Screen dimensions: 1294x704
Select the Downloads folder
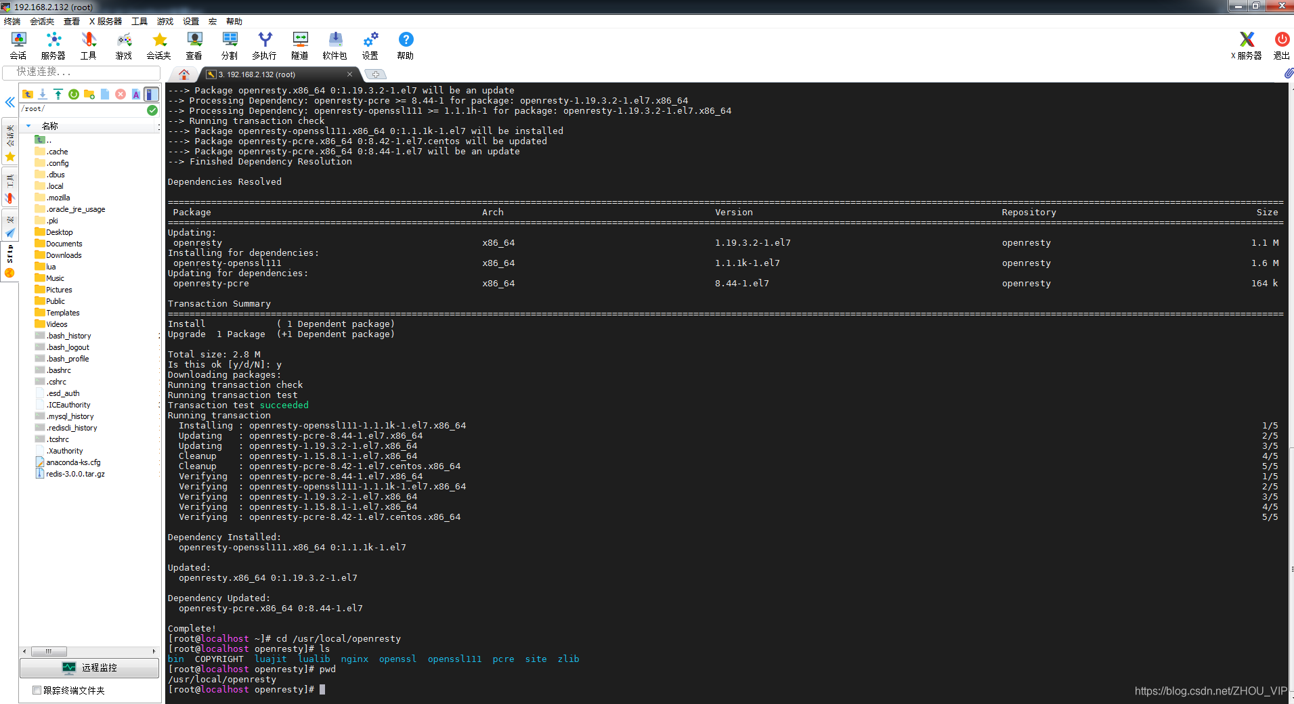click(x=58, y=255)
